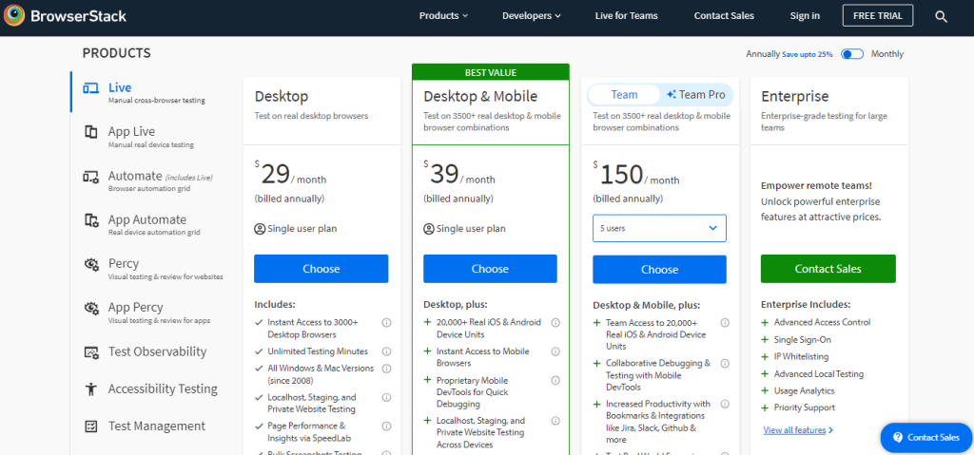Viewport: 974px width, 455px height.
Task: Click the Empower remote teams! heading
Action: [x=816, y=185]
